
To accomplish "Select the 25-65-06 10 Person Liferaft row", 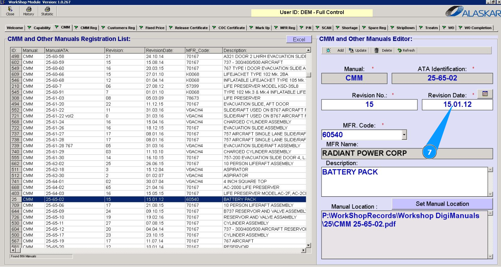I will click(x=157, y=205).
